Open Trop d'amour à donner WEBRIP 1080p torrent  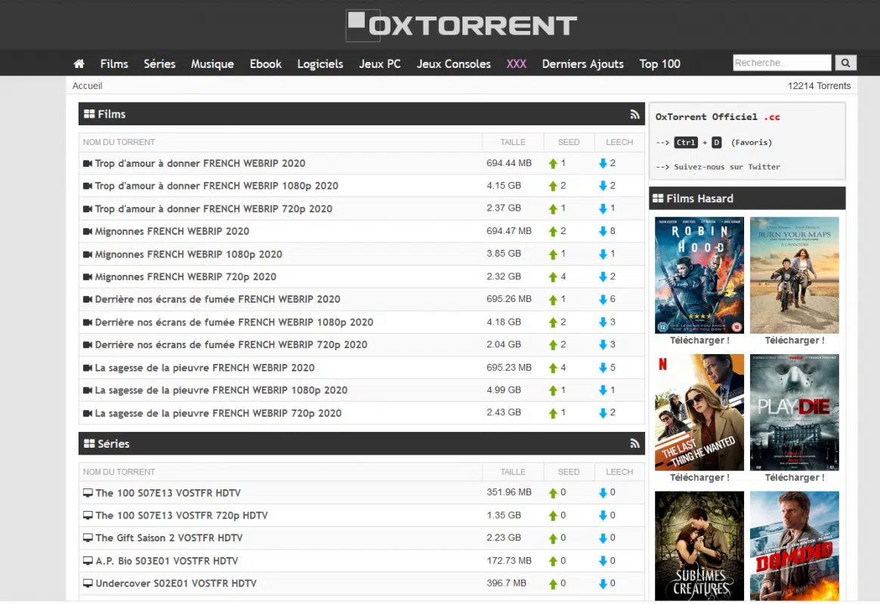[x=217, y=186]
